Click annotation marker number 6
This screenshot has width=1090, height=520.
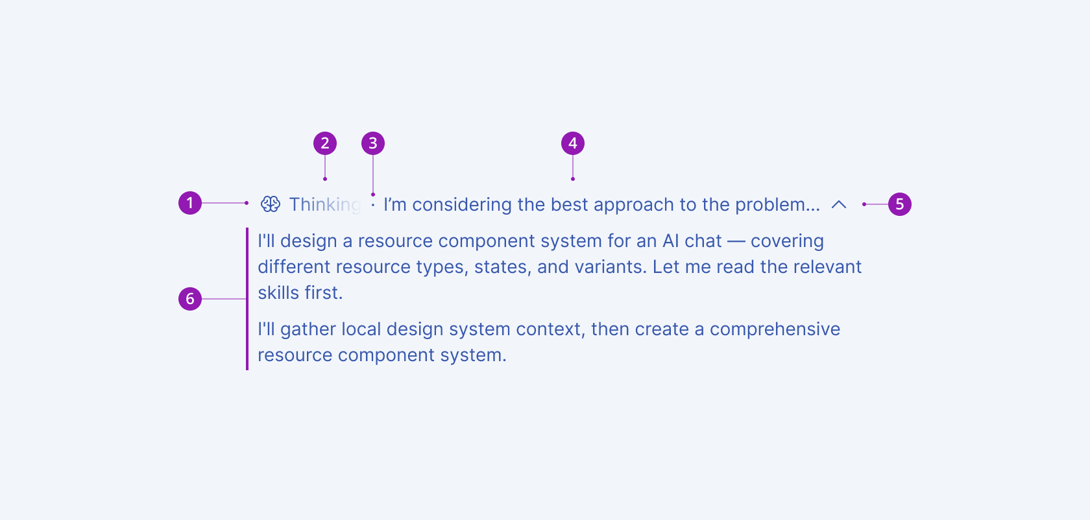(190, 299)
